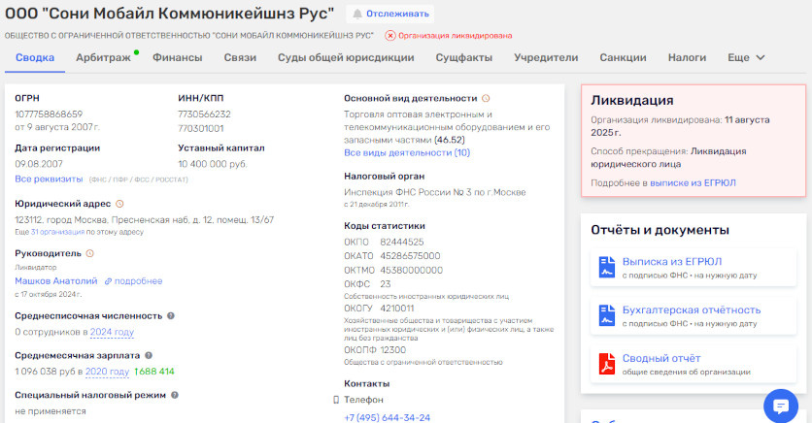This screenshot has height=423, width=812.
Task: Click the ОКАТО code 45286575000
Action: click(x=410, y=255)
